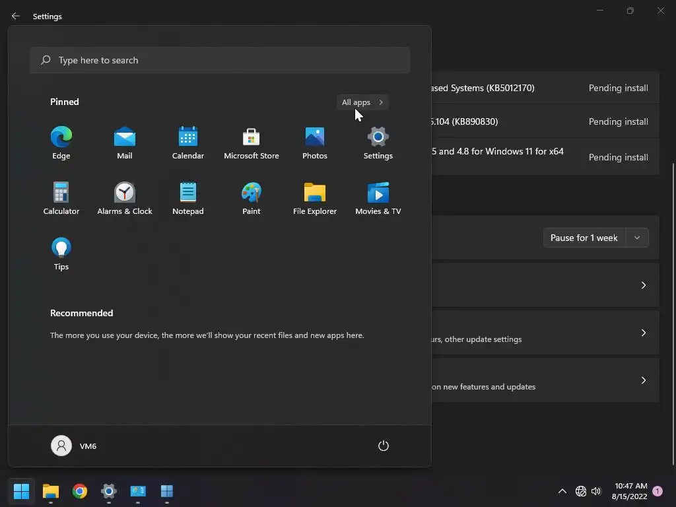The image size is (676, 507).
Task: Launch the Paint app
Action: coord(252,199)
